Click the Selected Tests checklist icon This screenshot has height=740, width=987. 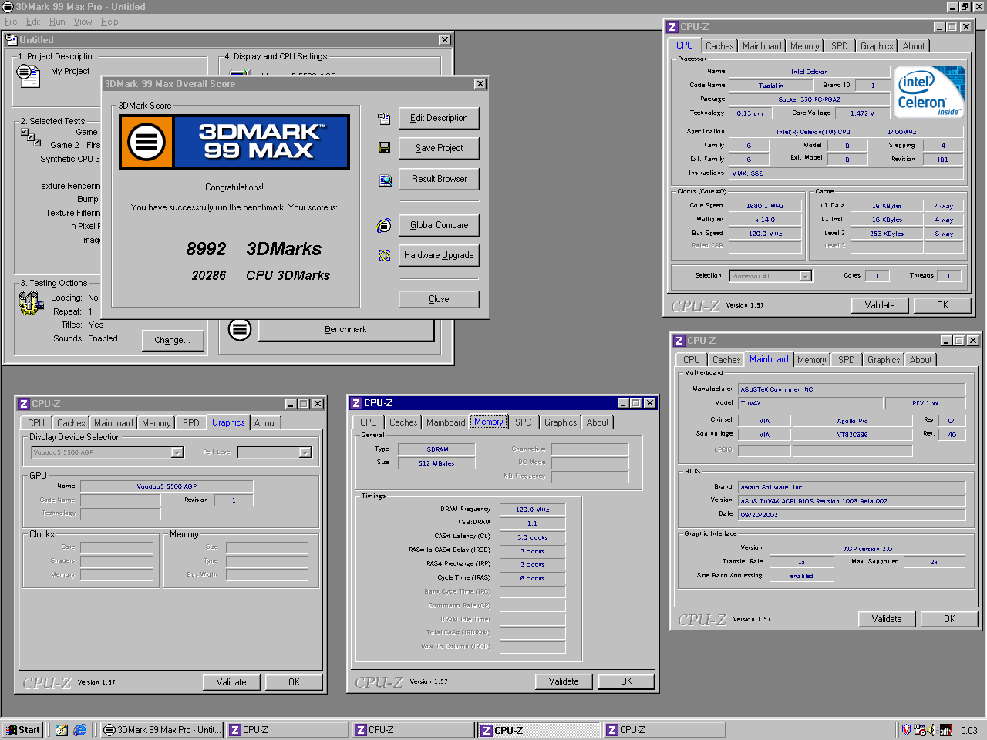[x=31, y=137]
